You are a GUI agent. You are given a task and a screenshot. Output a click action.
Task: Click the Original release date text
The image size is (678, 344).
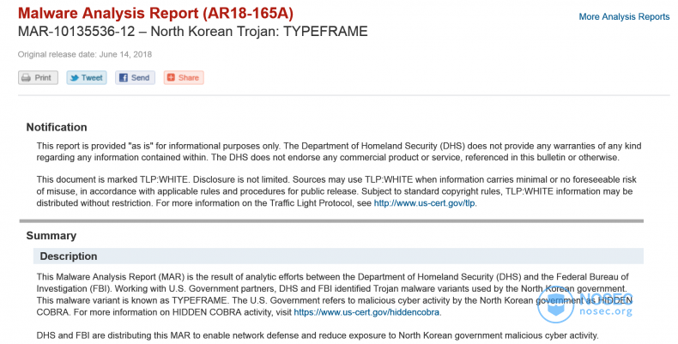85,54
